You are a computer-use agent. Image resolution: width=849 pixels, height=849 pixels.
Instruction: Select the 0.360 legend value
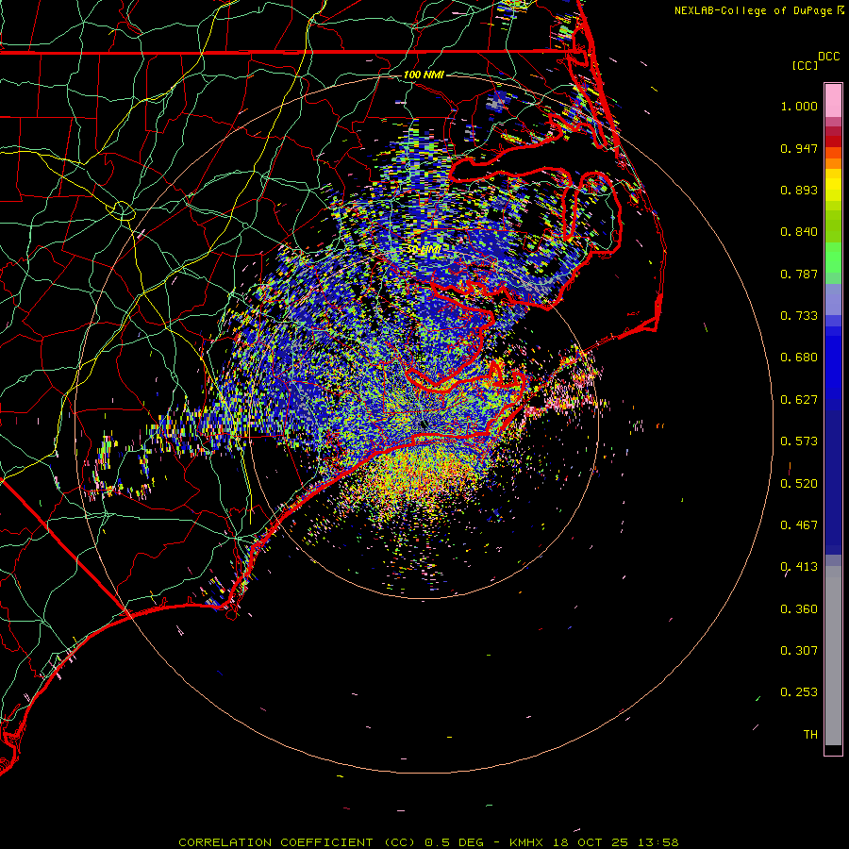pos(799,609)
